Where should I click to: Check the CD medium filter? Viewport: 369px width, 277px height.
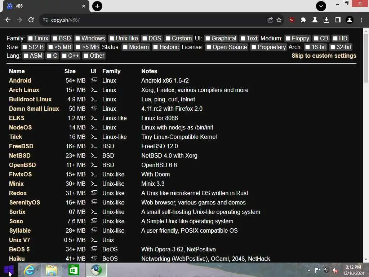(316, 38)
